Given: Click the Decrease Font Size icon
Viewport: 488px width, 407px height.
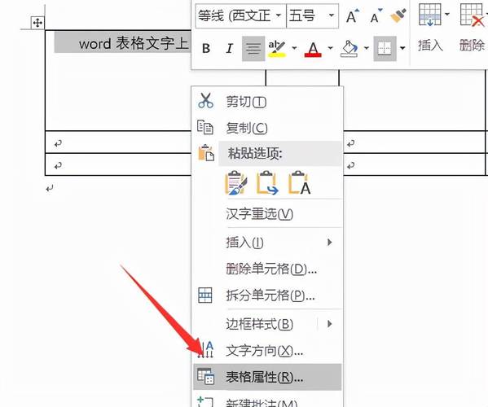Looking at the screenshot, I should (x=376, y=15).
